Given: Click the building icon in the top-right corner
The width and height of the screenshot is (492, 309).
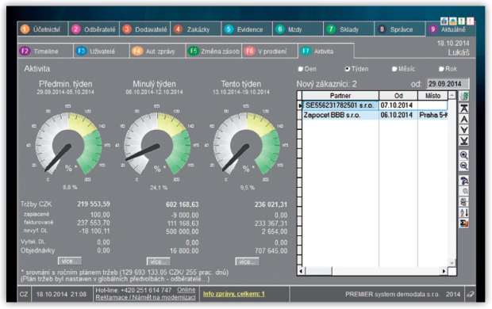Looking at the screenshot, I should click(444, 21).
